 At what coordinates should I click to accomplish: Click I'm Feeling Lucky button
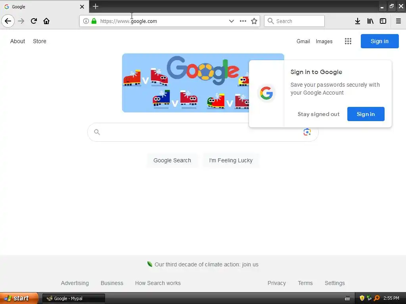click(231, 160)
